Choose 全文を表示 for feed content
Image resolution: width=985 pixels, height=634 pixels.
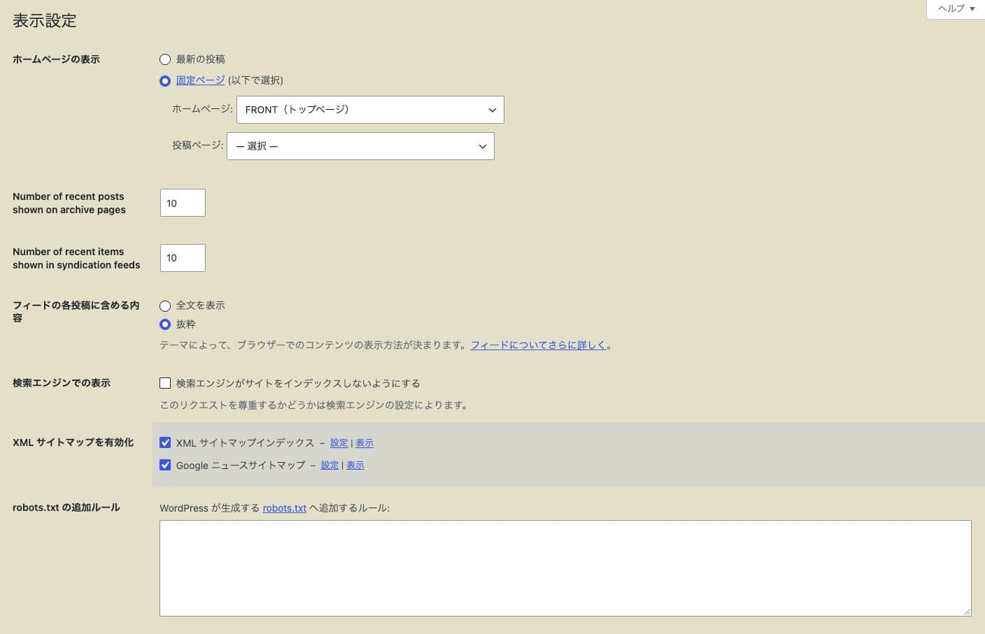(165, 306)
